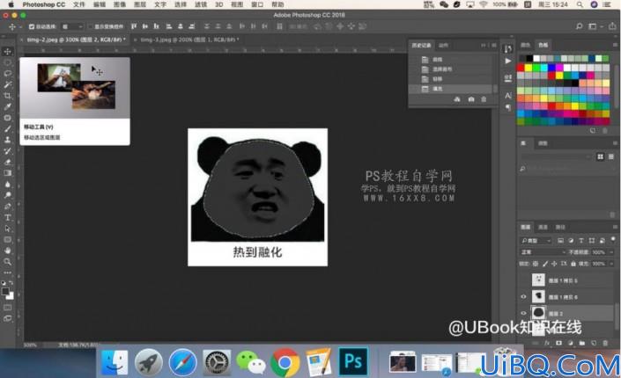
Task: Hide the 图层 2 layer eye icon
Action: [x=523, y=313]
